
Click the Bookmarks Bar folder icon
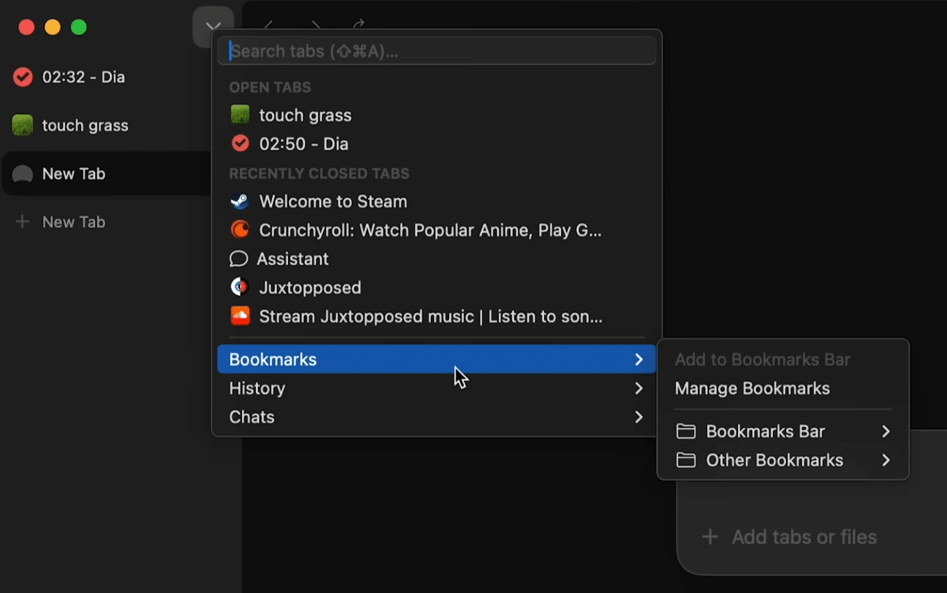[685, 431]
